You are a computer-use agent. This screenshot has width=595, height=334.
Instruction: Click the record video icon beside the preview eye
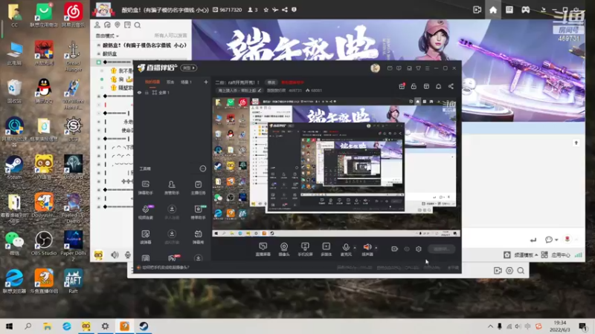pyautogui.click(x=395, y=249)
